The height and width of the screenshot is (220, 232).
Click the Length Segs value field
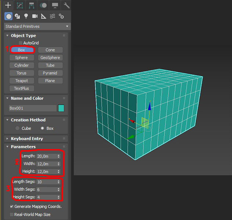tap(47, 182)
